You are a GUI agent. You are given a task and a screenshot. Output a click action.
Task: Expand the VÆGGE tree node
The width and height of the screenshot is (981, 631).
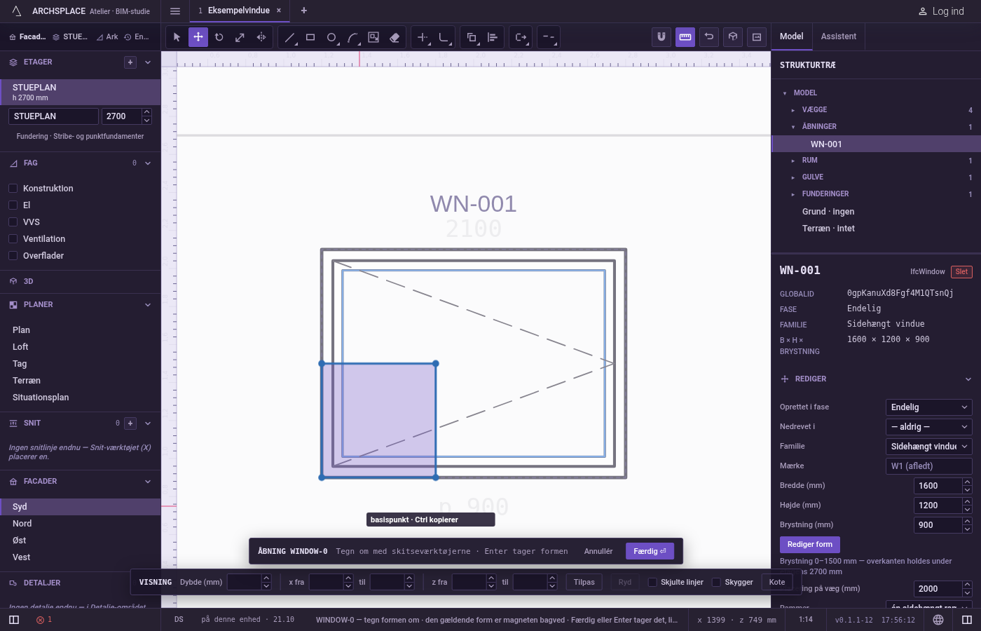[x=793, y=110]
